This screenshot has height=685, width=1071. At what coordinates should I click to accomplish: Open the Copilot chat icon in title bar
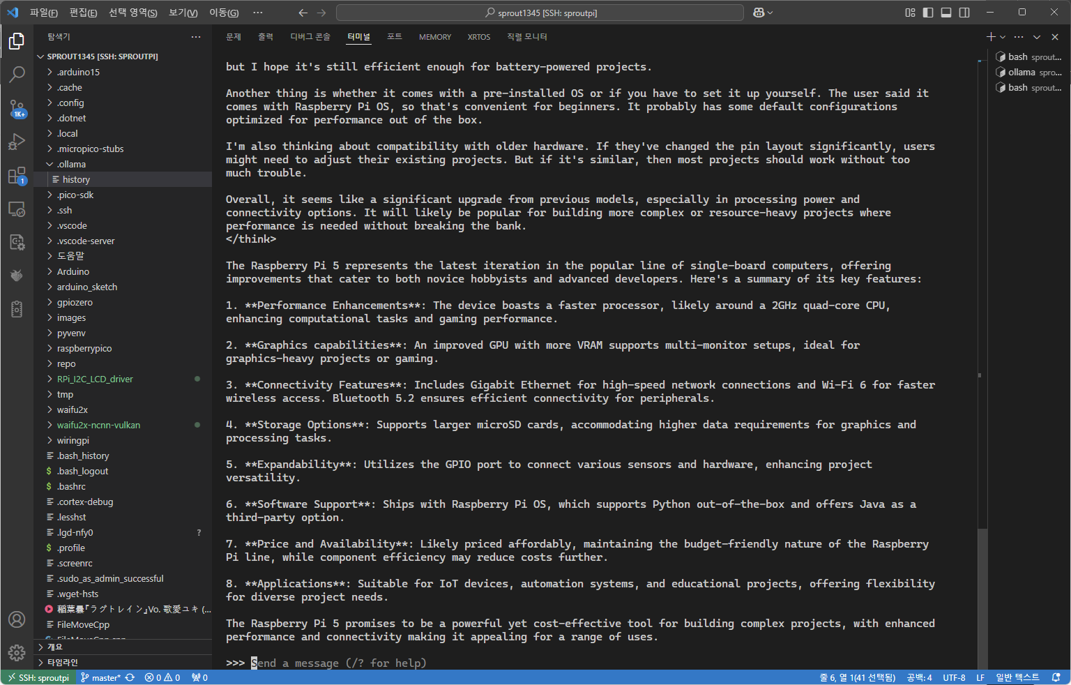[759, 13]
